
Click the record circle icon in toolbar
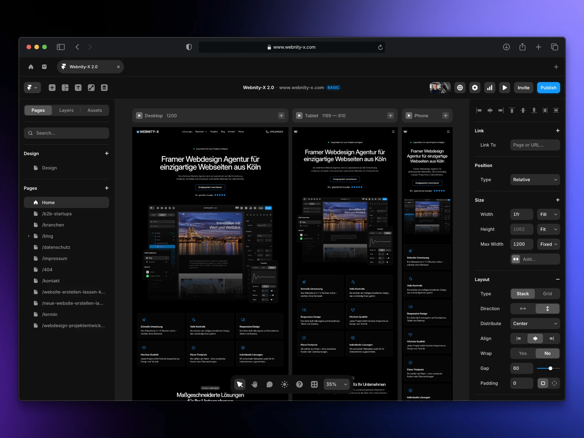(x=475, y=88)
